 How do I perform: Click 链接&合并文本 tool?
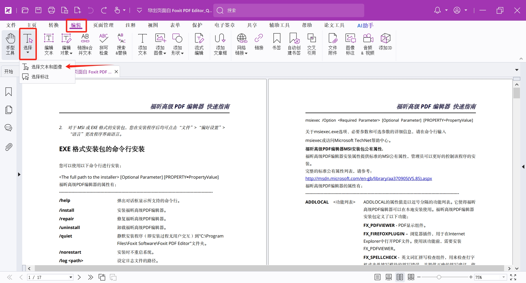[x=85, y=44]
